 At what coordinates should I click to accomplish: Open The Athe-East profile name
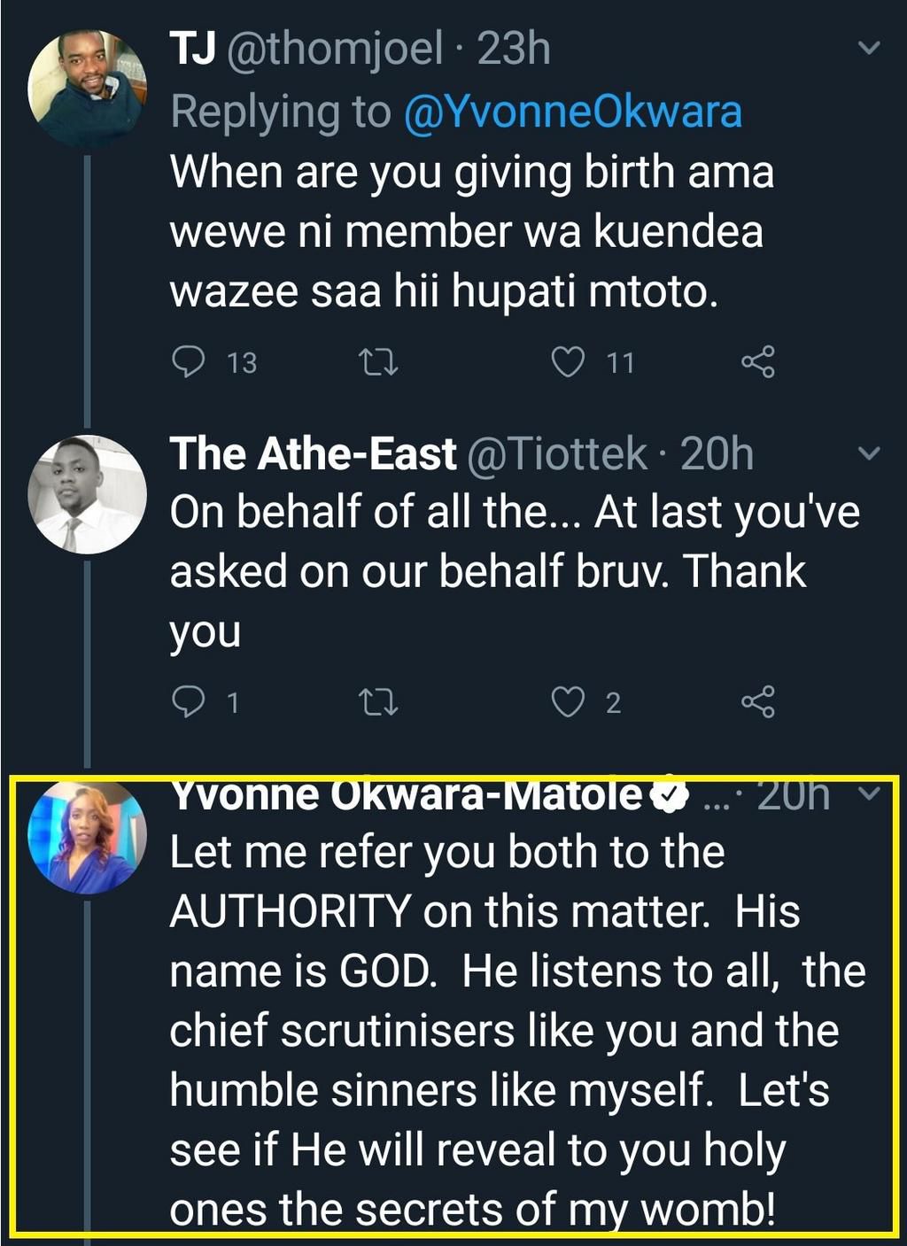click(x=313, y=453)
